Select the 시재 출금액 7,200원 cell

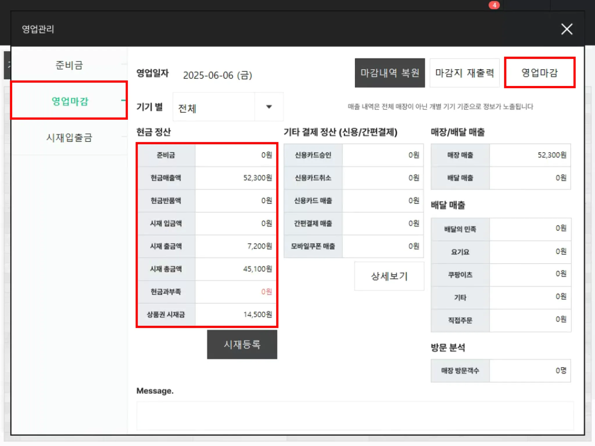coord(236,246)
